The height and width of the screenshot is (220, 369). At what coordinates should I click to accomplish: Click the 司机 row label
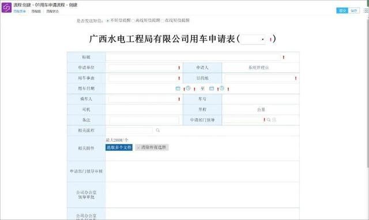86,109
